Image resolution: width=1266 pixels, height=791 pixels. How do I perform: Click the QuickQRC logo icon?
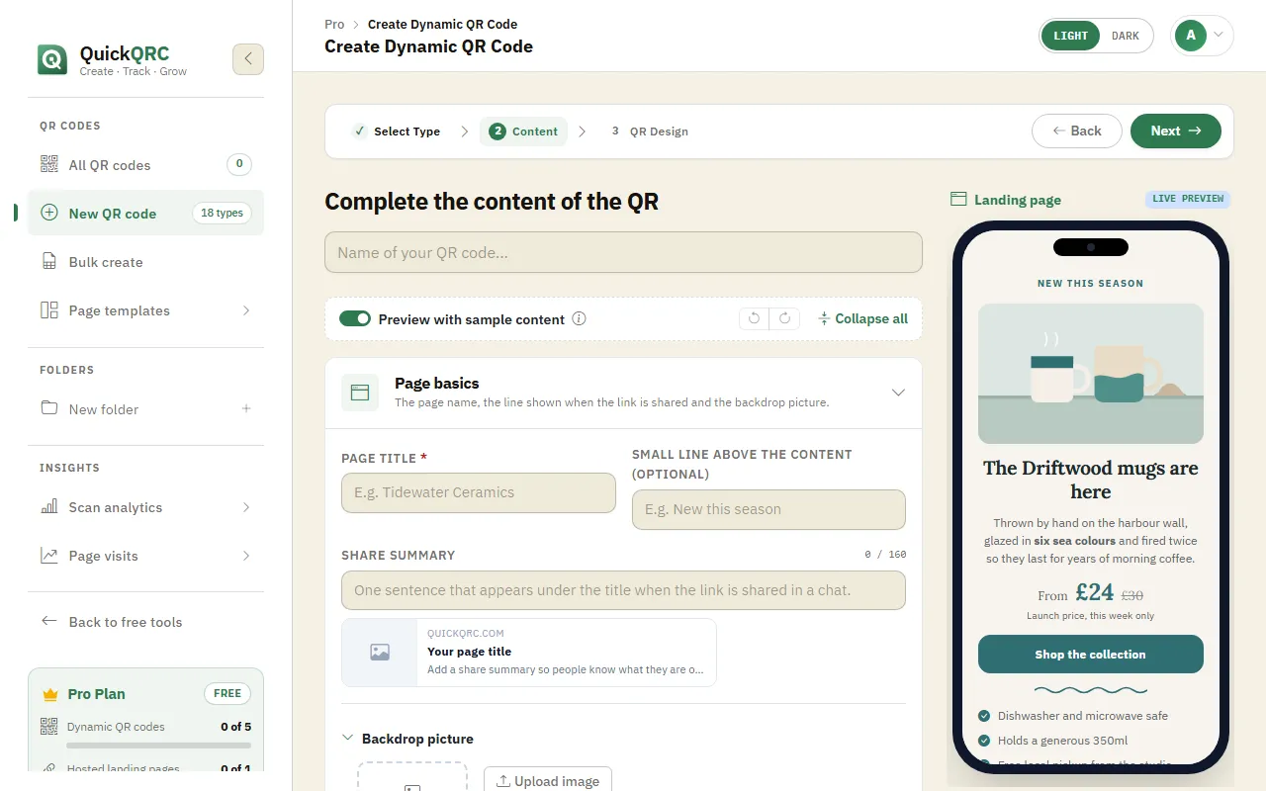coord(52,59)
